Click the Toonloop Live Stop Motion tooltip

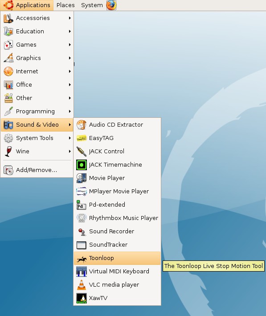[213, 266]
